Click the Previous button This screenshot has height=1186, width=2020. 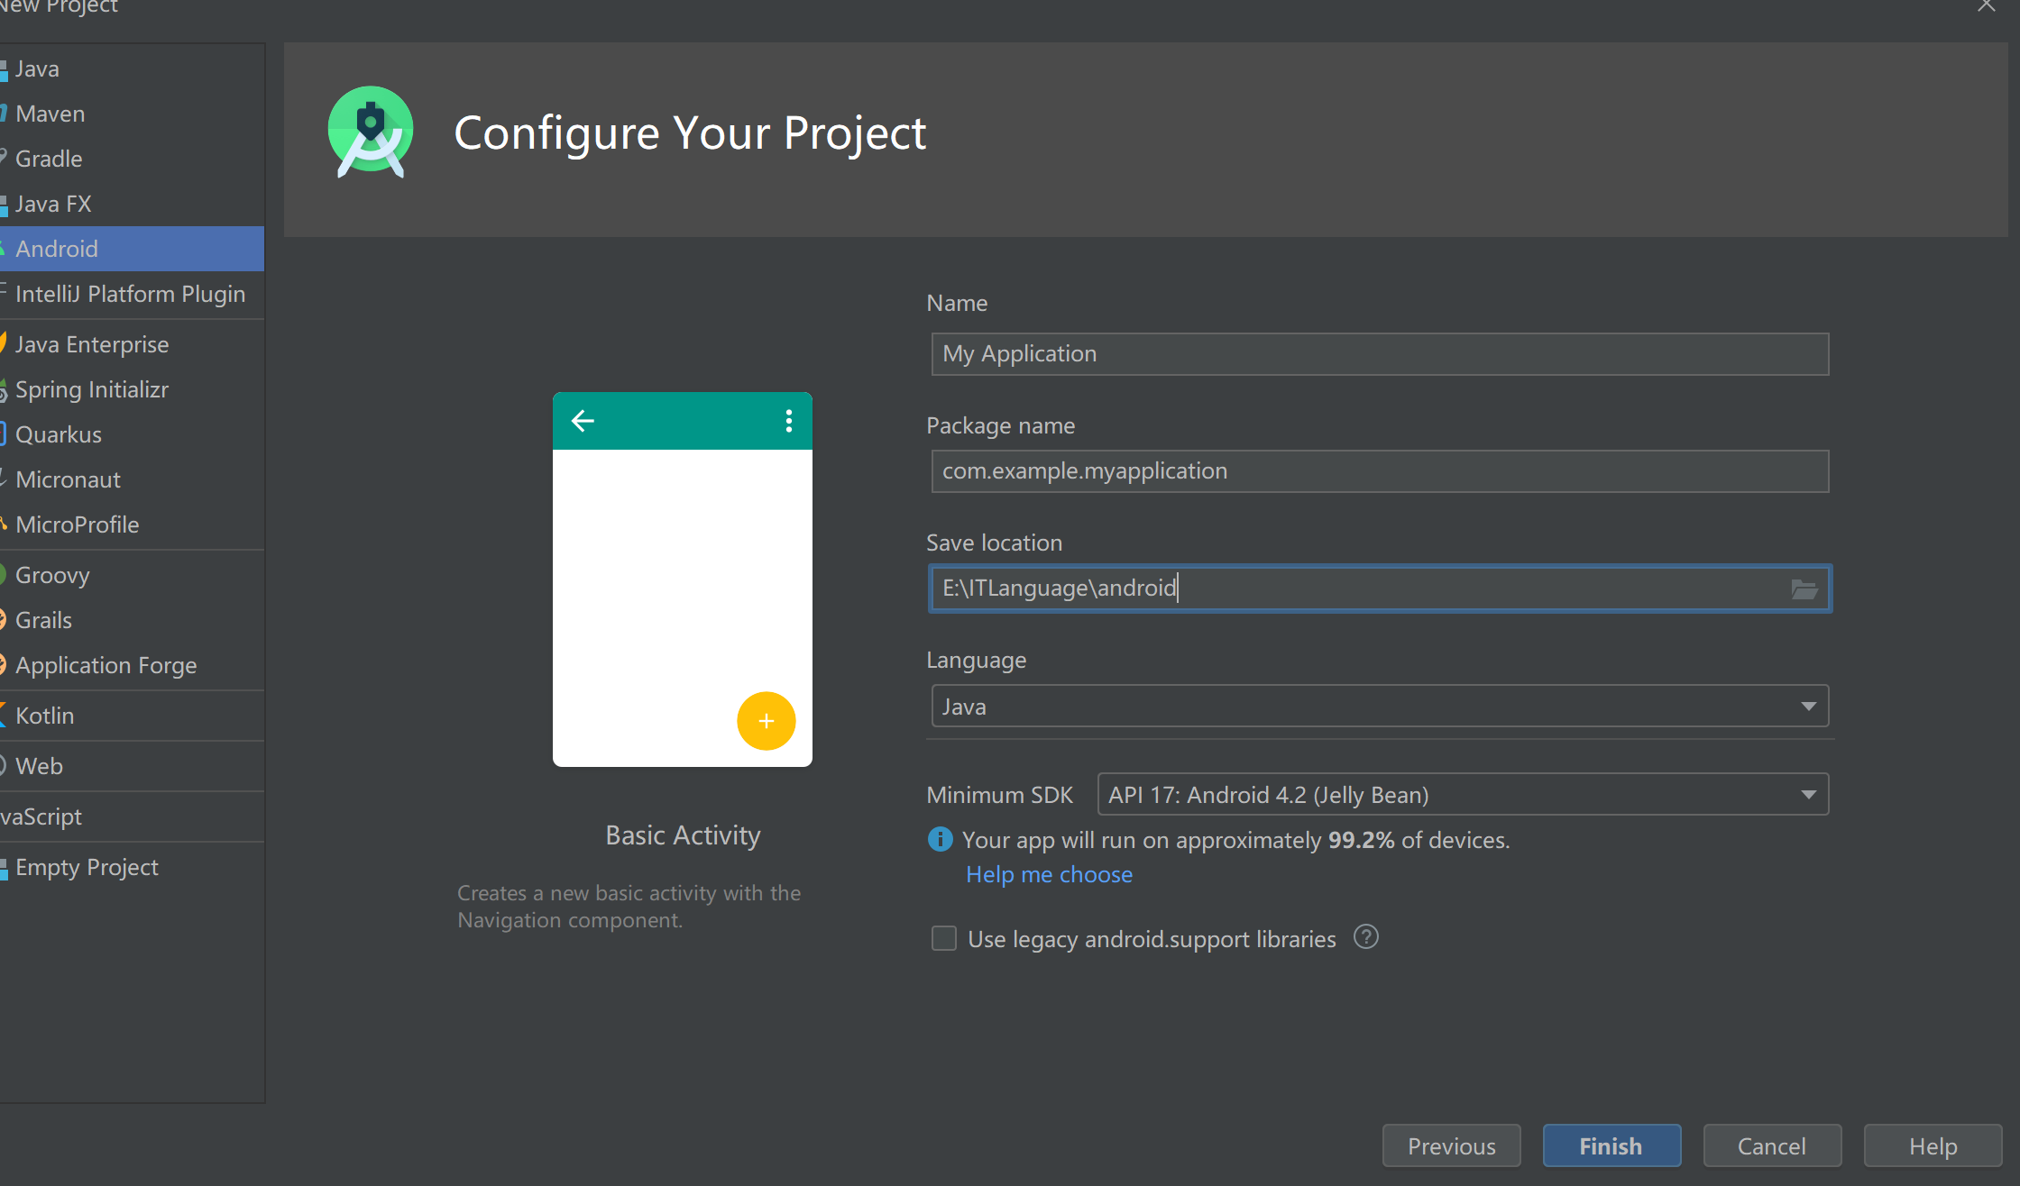click(x=1452, y=1145)
